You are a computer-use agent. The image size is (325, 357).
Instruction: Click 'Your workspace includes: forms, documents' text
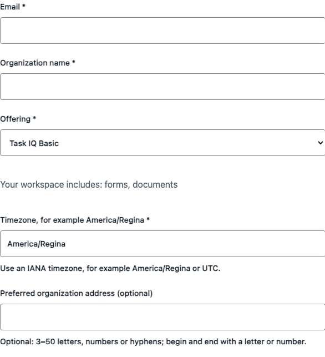89,185
